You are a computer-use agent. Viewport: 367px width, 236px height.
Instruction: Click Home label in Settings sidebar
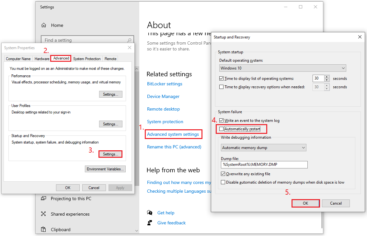click(57, 25)
